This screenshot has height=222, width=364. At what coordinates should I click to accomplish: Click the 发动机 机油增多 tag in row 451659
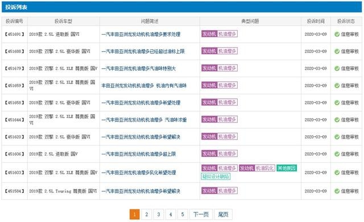[x=220, y=85]
